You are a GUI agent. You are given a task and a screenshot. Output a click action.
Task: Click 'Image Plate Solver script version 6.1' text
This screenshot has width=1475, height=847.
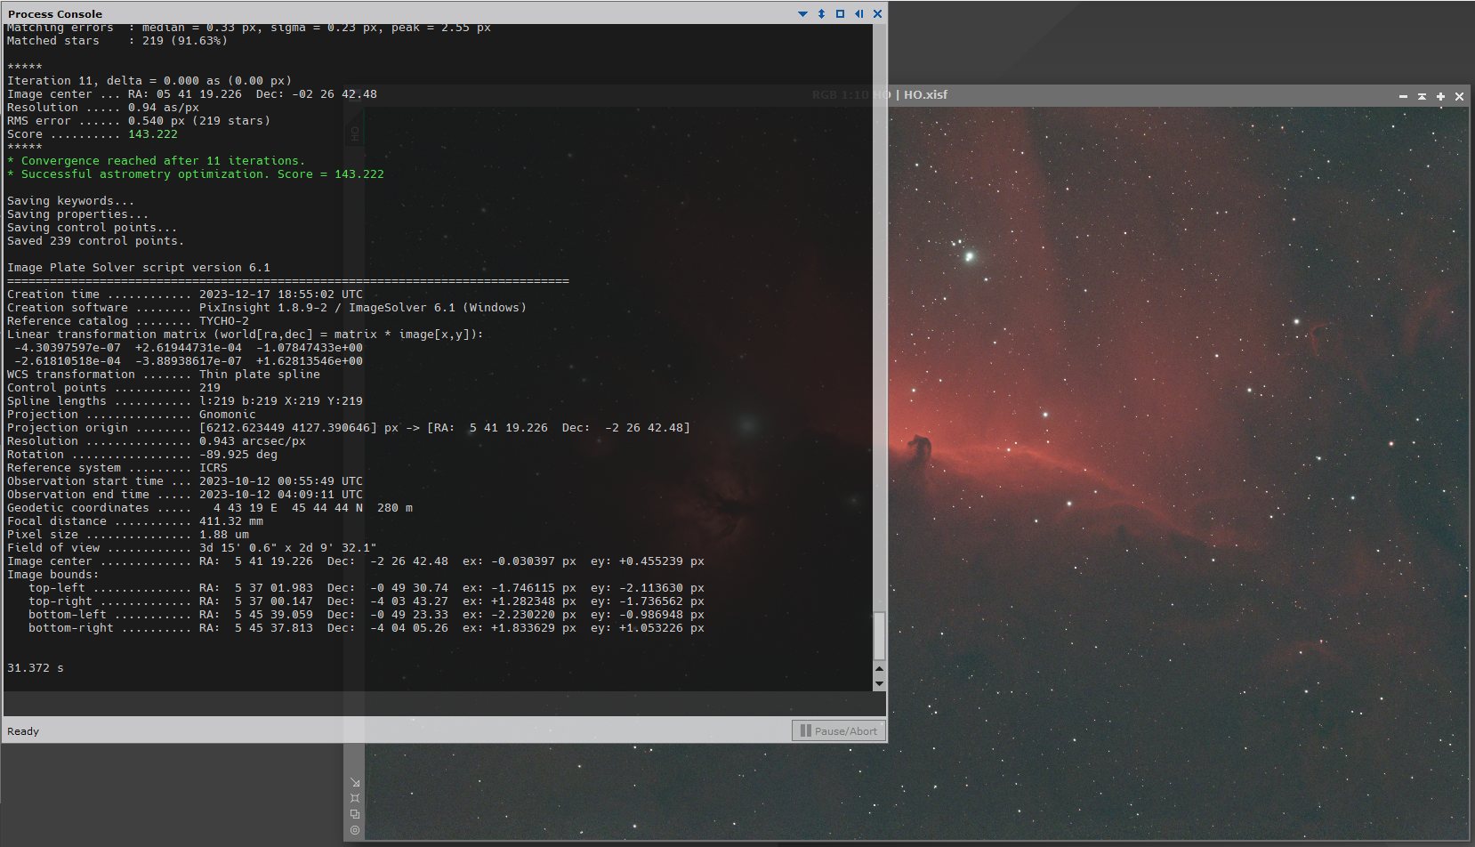coord(139,268)
